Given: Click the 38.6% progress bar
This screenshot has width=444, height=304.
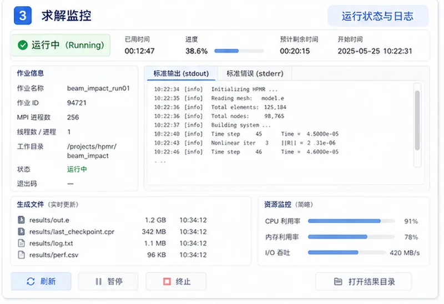Looking at the screenshot, I should [x=239, y=51].
